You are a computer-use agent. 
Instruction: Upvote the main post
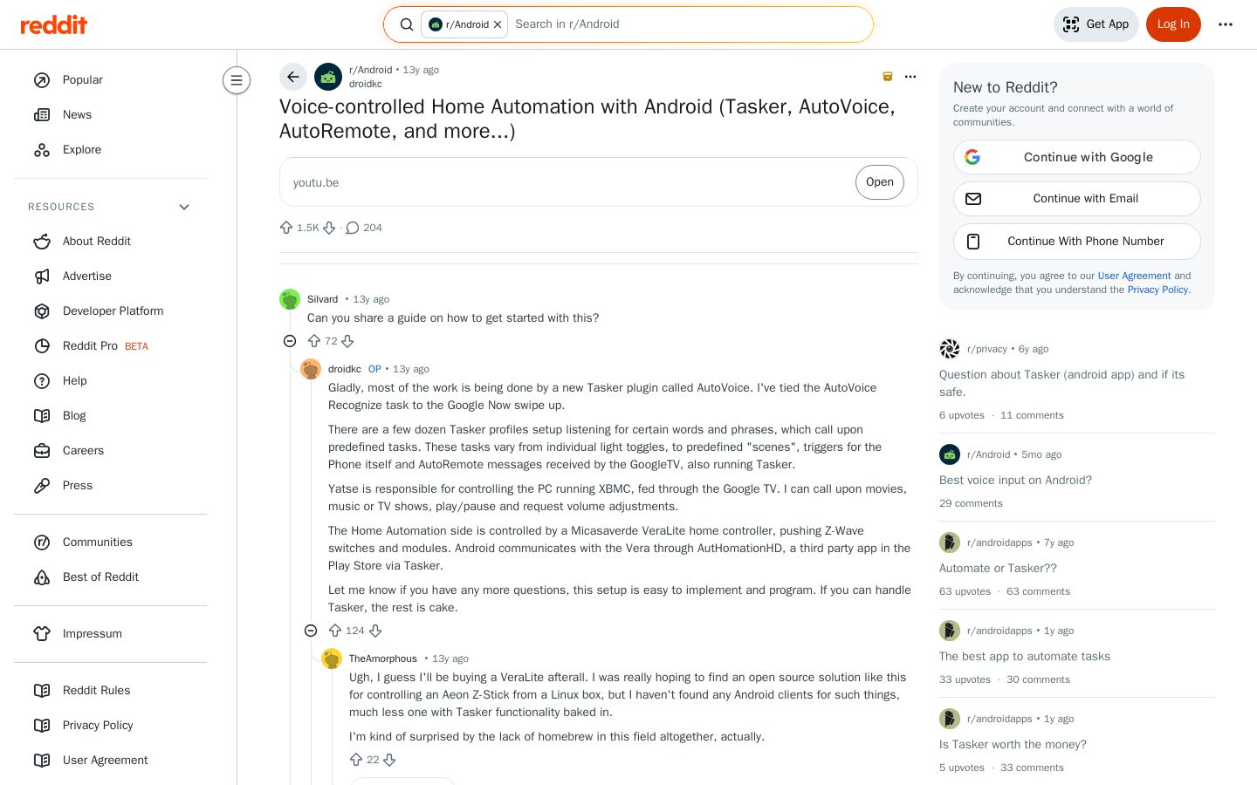[286, 228]
